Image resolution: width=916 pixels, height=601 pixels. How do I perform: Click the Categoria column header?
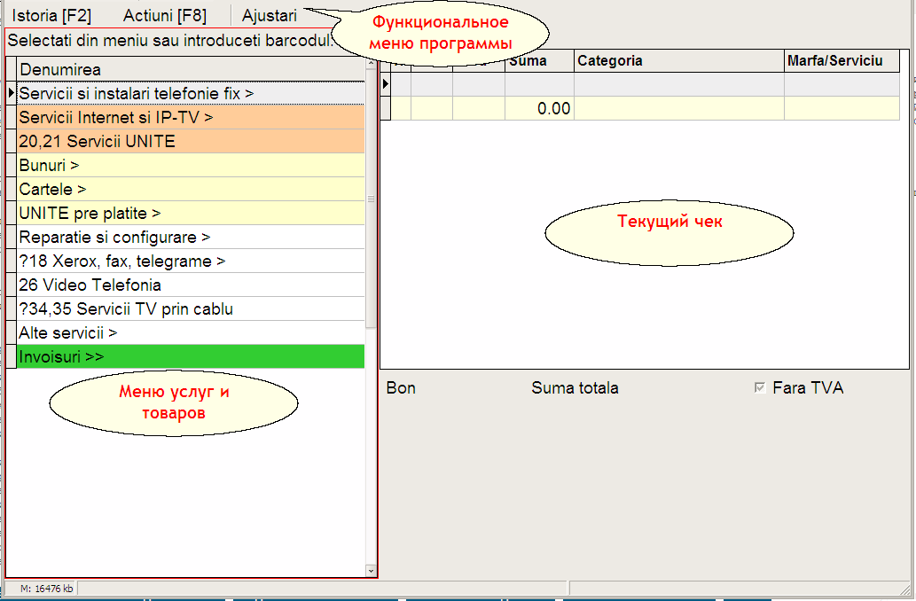coord(679,61)
